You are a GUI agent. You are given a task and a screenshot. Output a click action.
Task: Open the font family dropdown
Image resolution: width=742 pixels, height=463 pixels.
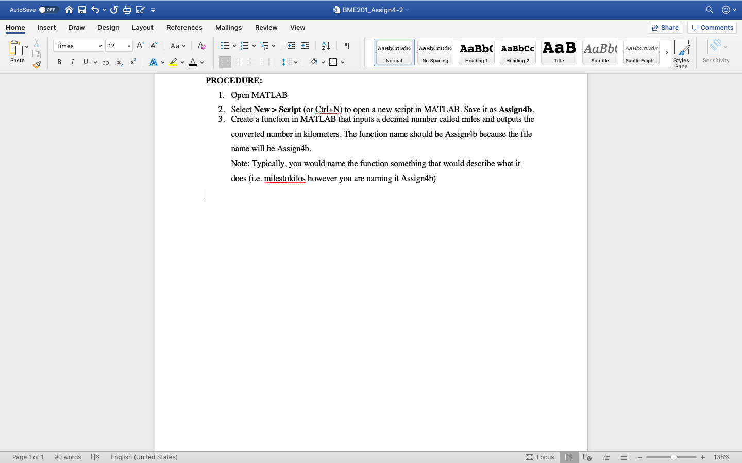(x=101, y=46)
